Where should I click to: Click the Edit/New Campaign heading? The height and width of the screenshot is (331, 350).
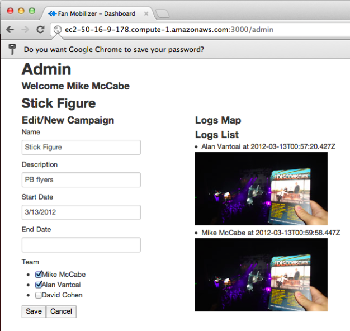tap(68, 120)
